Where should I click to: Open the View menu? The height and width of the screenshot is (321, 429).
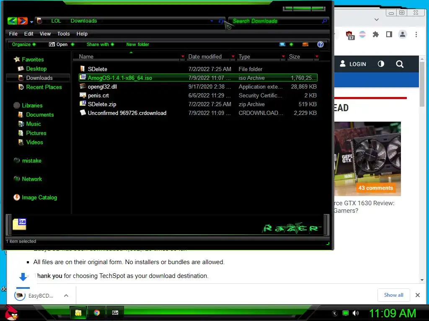tap(45, 33)
